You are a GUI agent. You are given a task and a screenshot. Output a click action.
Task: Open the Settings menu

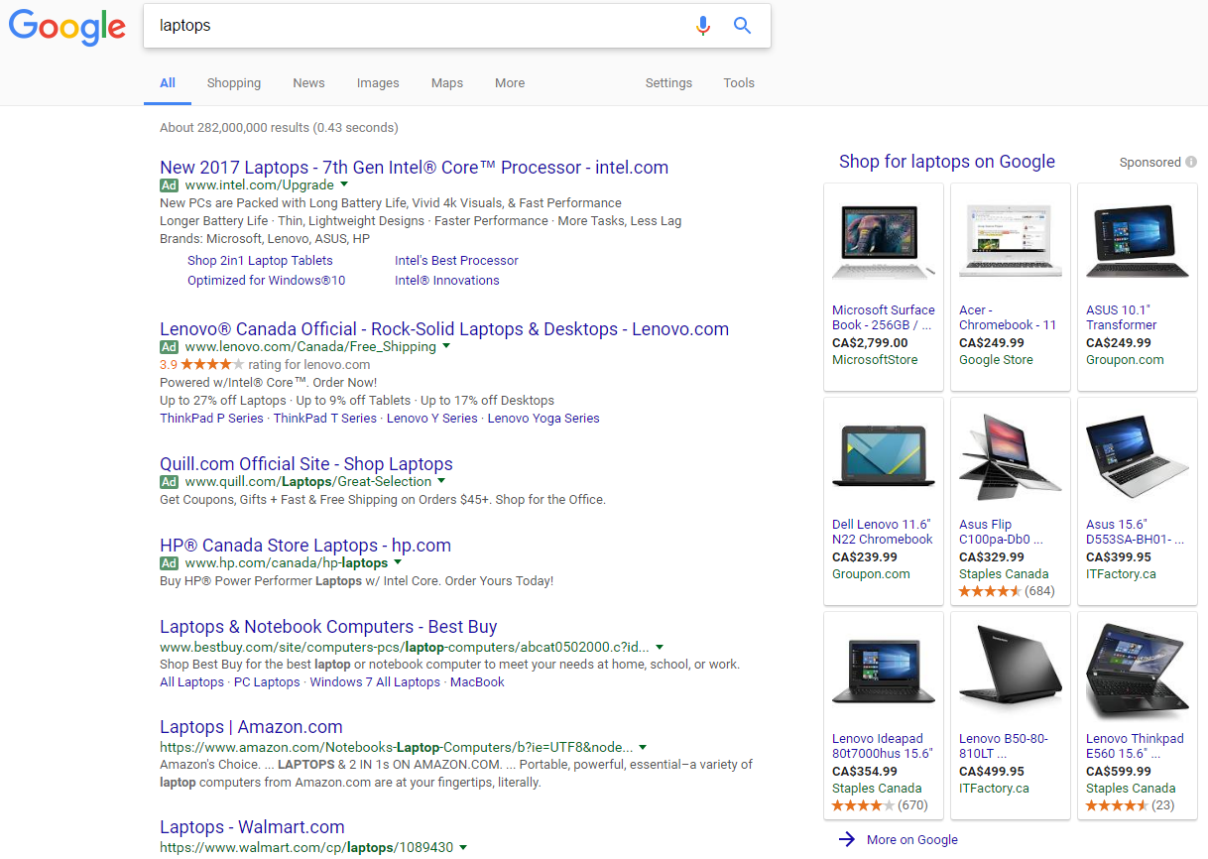(668, 83)
